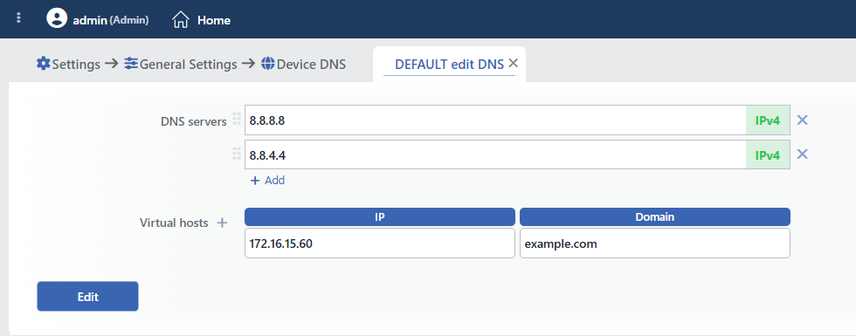Click the (Admin) role label

(x=129, y=20)
